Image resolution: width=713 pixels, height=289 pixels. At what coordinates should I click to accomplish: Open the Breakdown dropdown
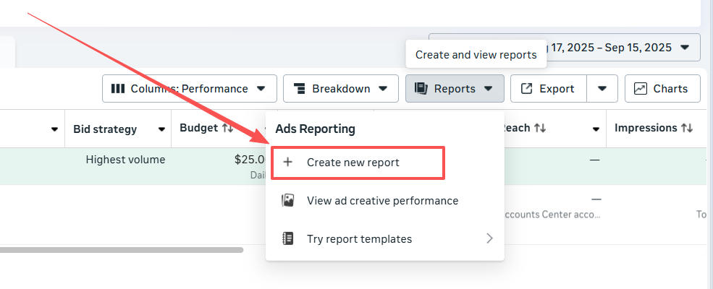(340, 89)
